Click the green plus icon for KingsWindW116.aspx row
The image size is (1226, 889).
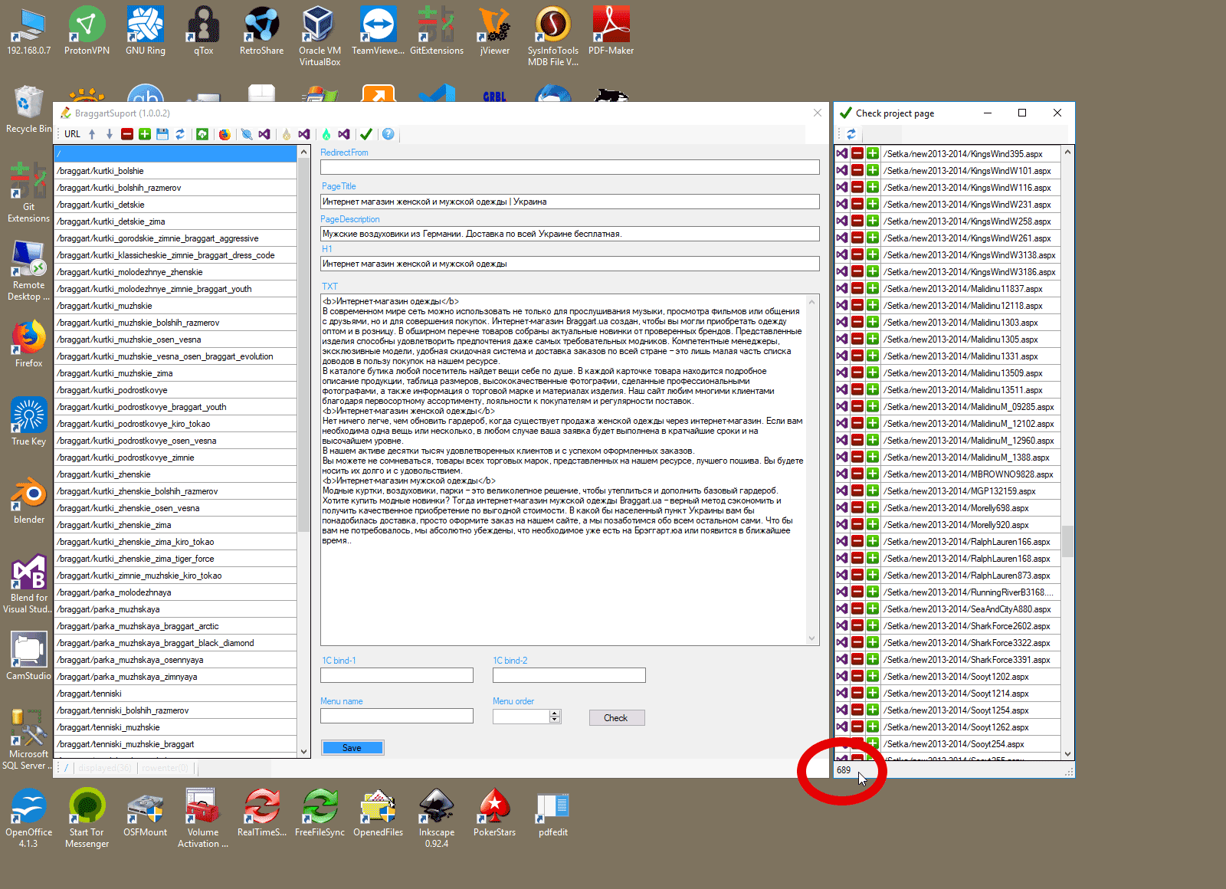[873, 187]
